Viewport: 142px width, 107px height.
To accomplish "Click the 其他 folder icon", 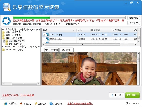I will 3,35.
